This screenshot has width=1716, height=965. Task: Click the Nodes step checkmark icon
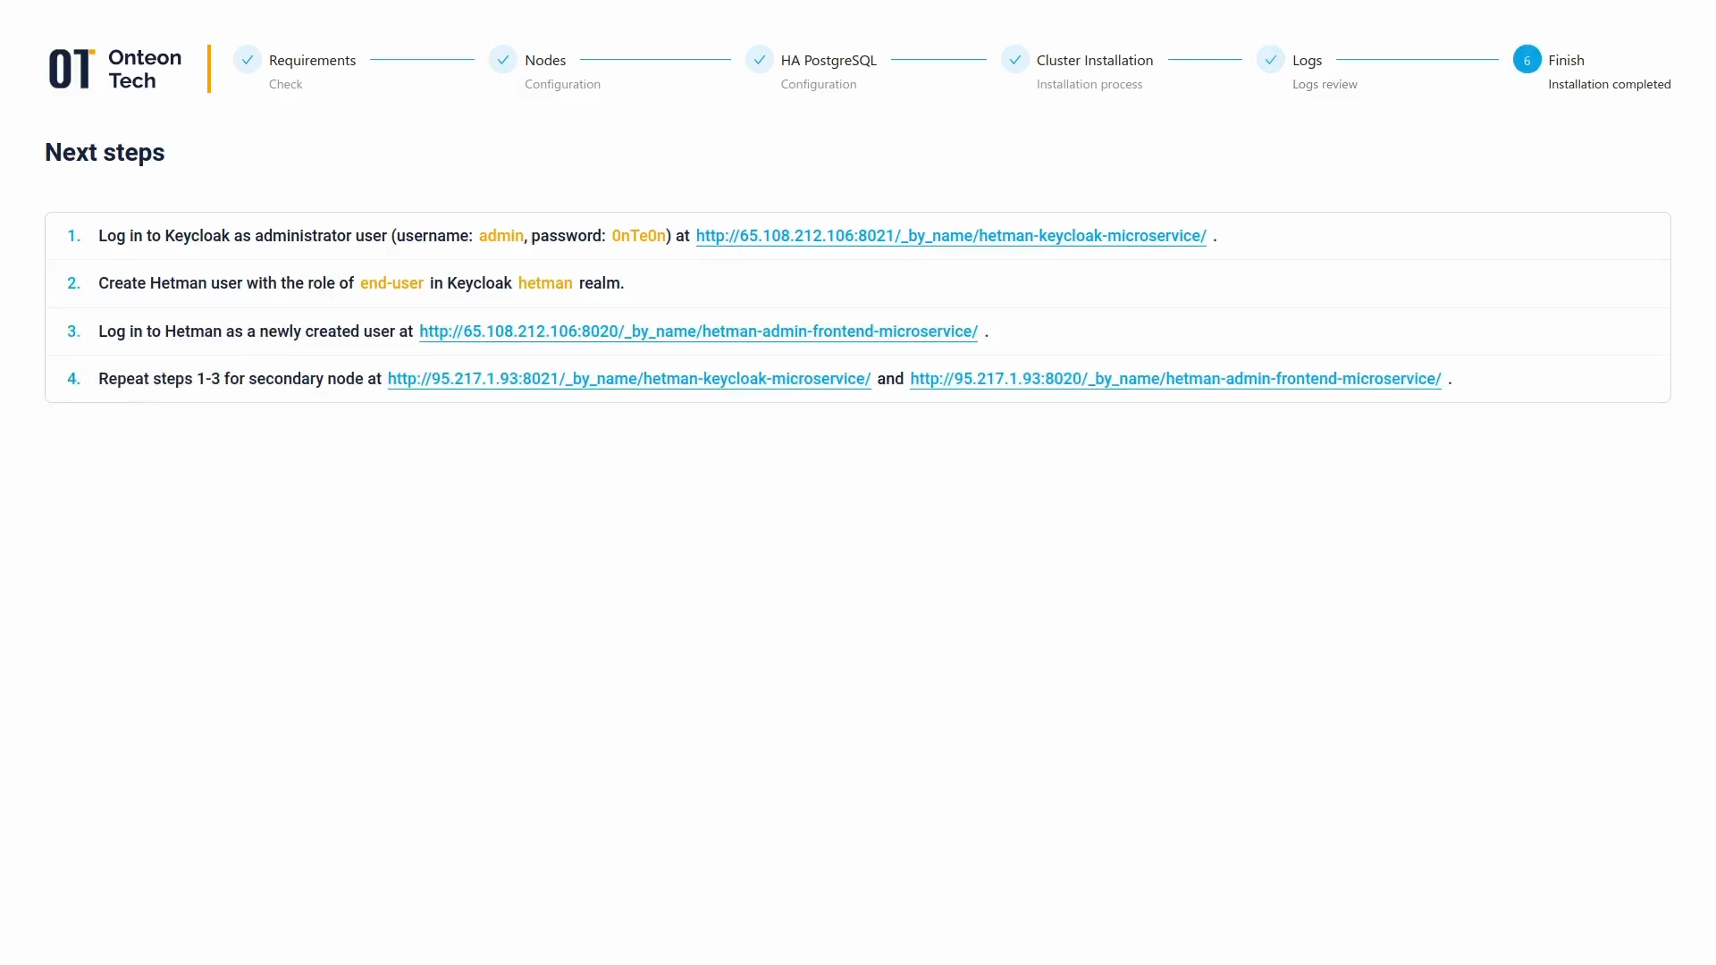tap(503, 60)
